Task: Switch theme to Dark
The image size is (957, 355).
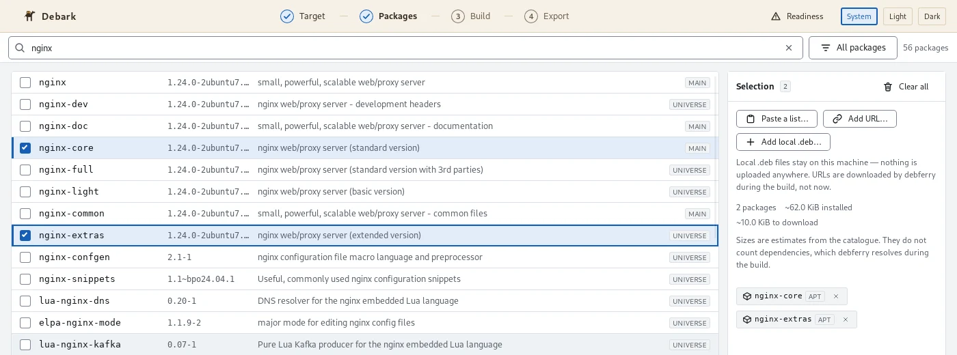Action: click(932, 16)
